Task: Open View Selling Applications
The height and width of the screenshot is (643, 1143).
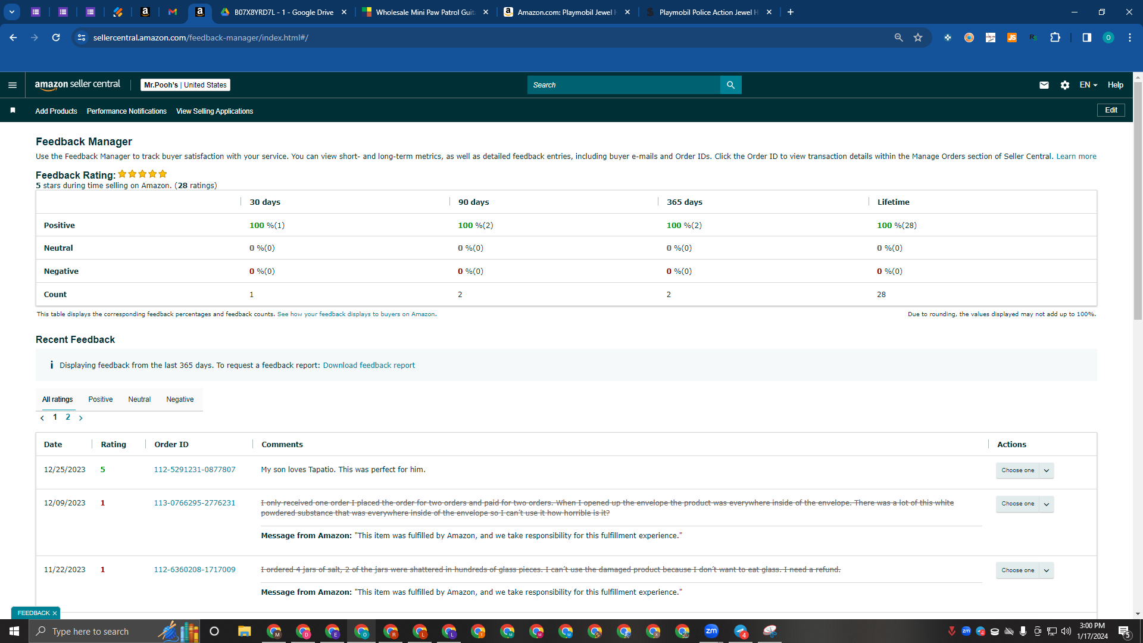Action: pyautogui.click(x=214, y=111)
